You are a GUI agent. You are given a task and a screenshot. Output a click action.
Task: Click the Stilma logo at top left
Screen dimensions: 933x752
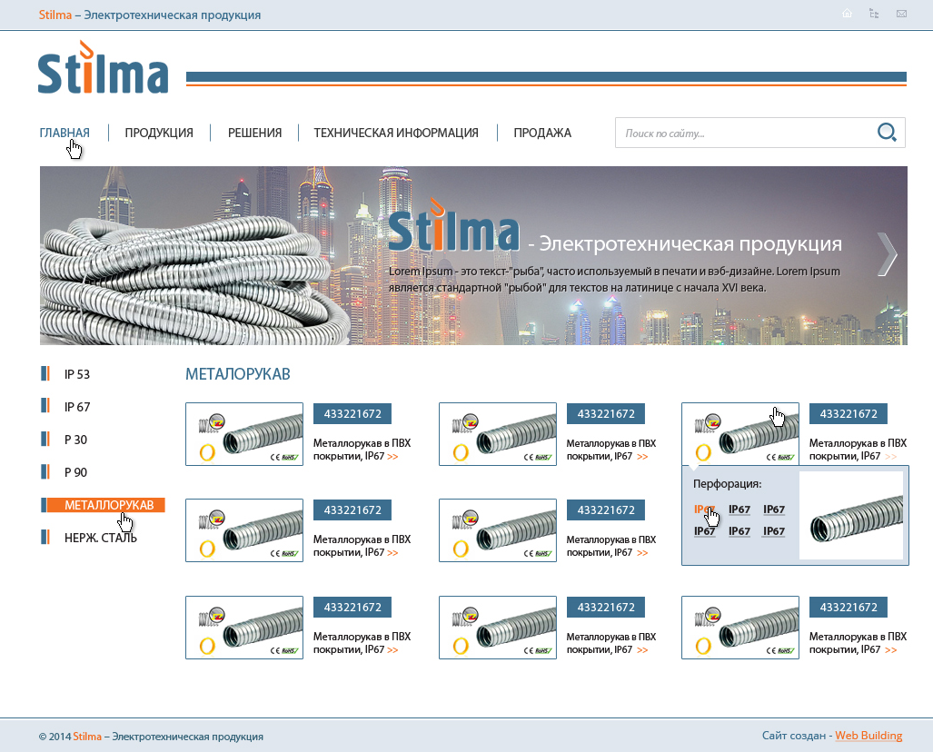click(103, 67)
